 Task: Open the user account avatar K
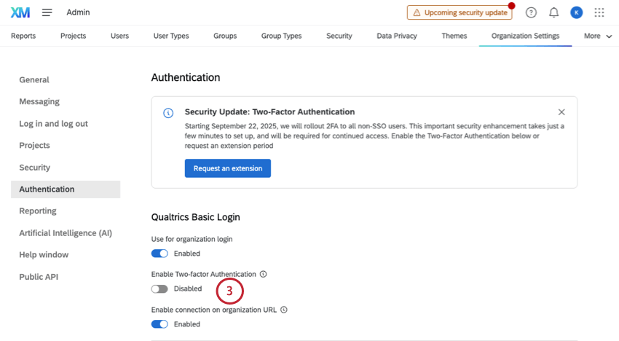[x=576, y=12]
